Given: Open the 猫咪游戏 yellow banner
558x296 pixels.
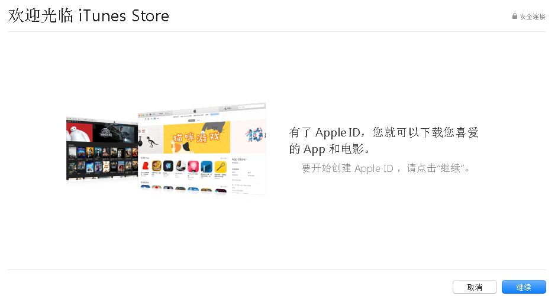Looking at the screenshot, I should tap(197, 137).
